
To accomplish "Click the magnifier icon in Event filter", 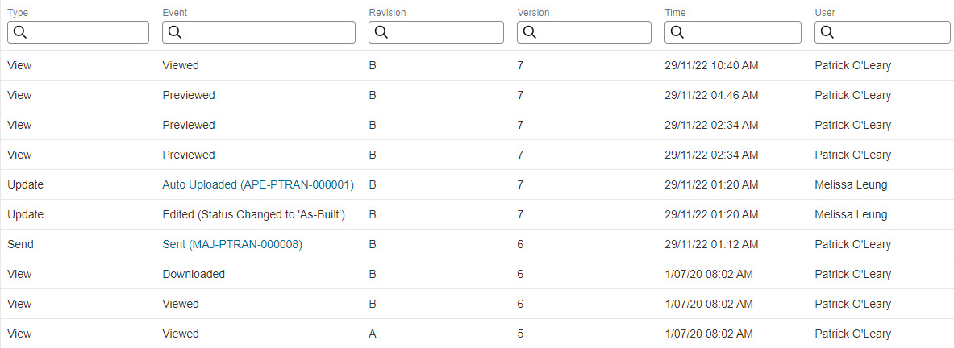I will tap(175, 33).
